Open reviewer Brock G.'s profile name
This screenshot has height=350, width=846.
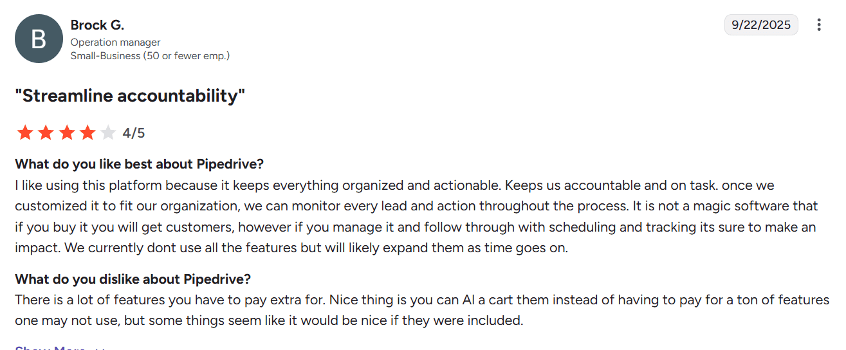point(97,25)
